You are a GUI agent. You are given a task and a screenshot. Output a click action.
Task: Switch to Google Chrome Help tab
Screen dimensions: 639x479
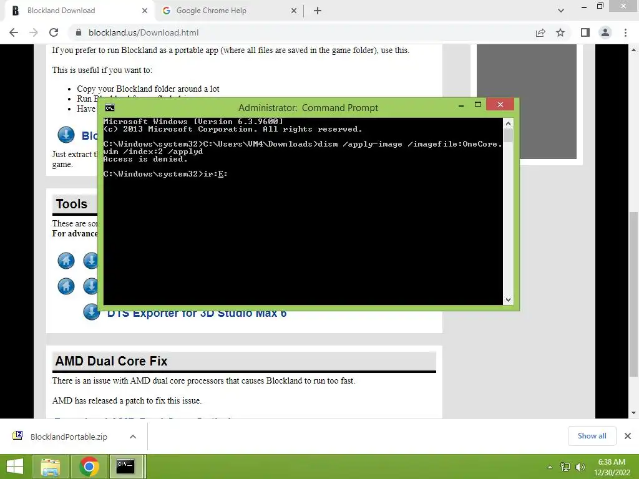(229, 11)
